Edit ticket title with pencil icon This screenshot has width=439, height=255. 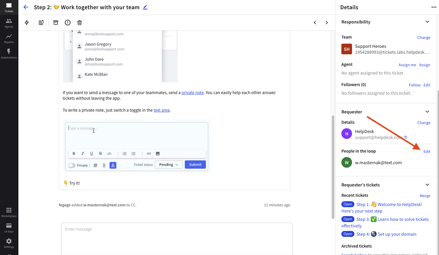tap(145, 7)
